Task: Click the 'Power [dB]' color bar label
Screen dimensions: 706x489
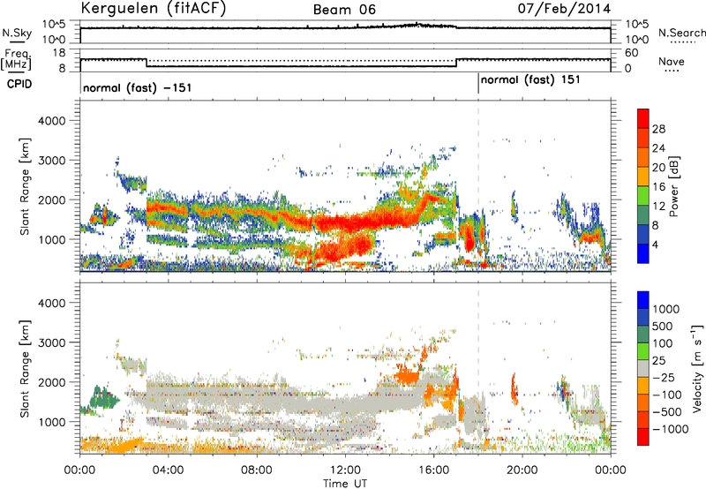Action: 673,186
